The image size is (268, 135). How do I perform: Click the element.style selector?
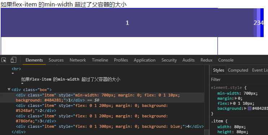pos(226,88)
